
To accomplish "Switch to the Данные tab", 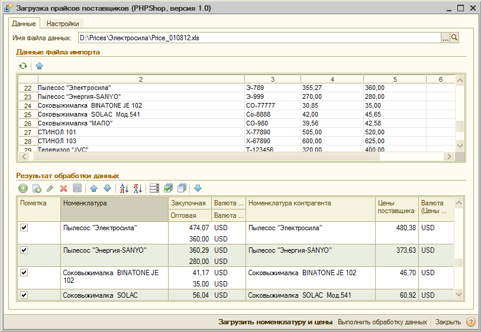I will tap(24, 24).
